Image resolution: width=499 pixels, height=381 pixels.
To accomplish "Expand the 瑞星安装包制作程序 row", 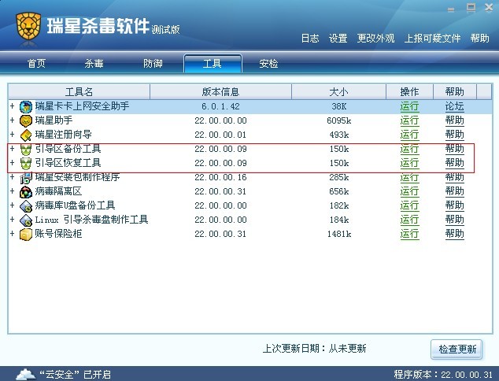I will [12, 176].
